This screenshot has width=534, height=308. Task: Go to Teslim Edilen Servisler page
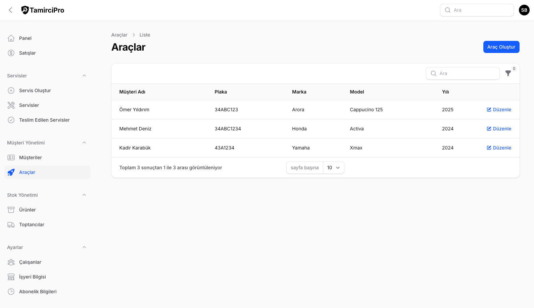(44, 120)
